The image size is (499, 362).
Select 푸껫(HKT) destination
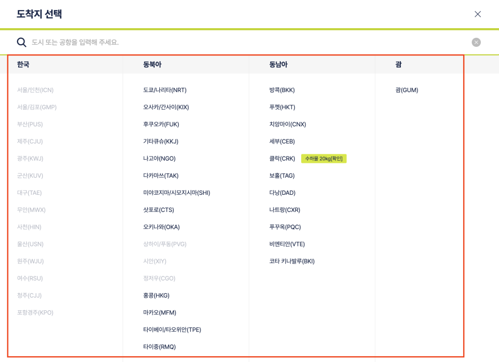pos(282,107)
